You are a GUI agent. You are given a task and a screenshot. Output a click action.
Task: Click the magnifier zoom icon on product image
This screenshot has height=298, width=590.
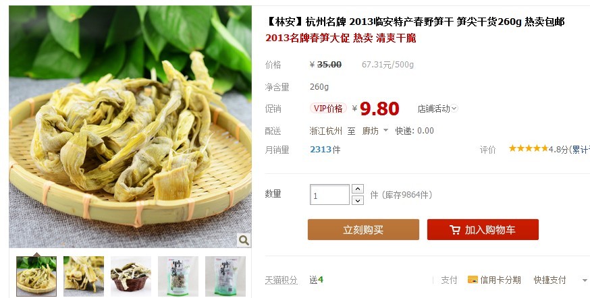[244, 240]
